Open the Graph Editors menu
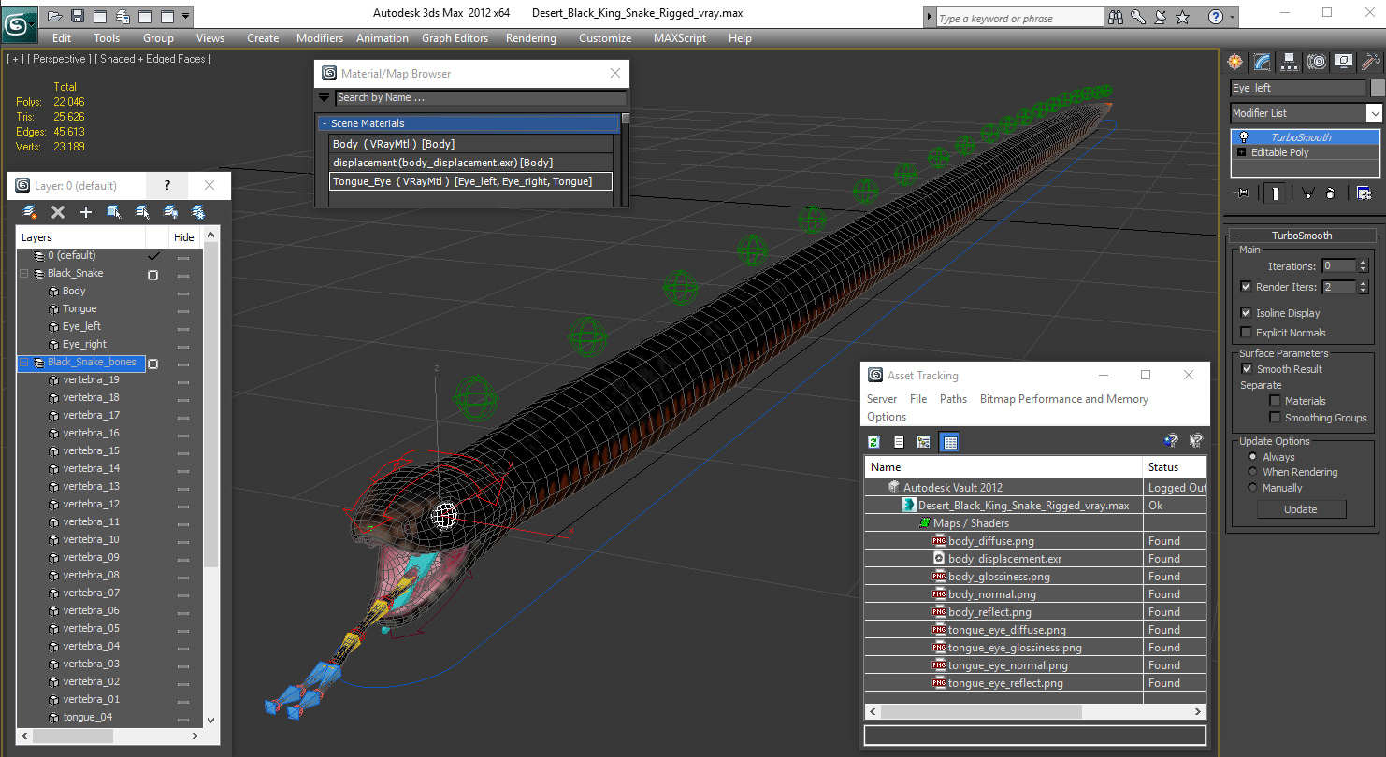Image resolution: width=1386 pixels, height=757 pixels. 455,38
